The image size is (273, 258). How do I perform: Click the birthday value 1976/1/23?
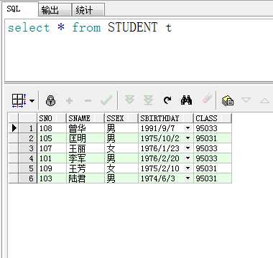(x=160, y=148)
